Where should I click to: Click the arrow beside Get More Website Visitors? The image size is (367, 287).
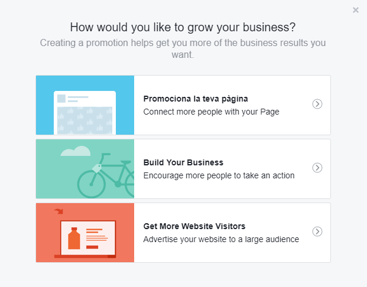coord(317,231)
